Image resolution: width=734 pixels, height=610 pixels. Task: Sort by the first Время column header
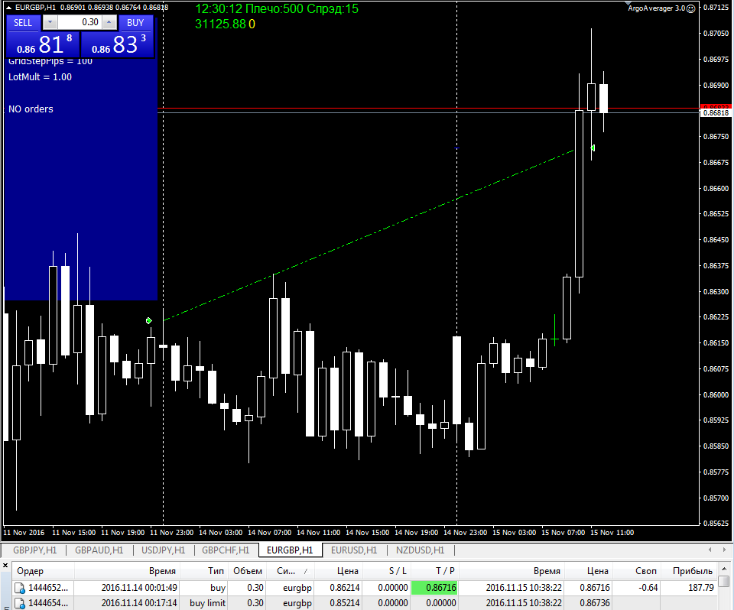click(x=127, y=571)
